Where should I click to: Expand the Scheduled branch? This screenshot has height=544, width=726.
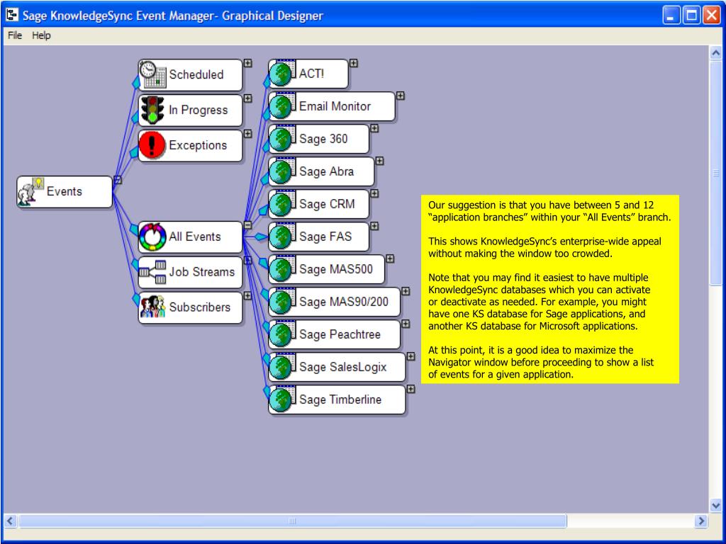pos(248,63)
